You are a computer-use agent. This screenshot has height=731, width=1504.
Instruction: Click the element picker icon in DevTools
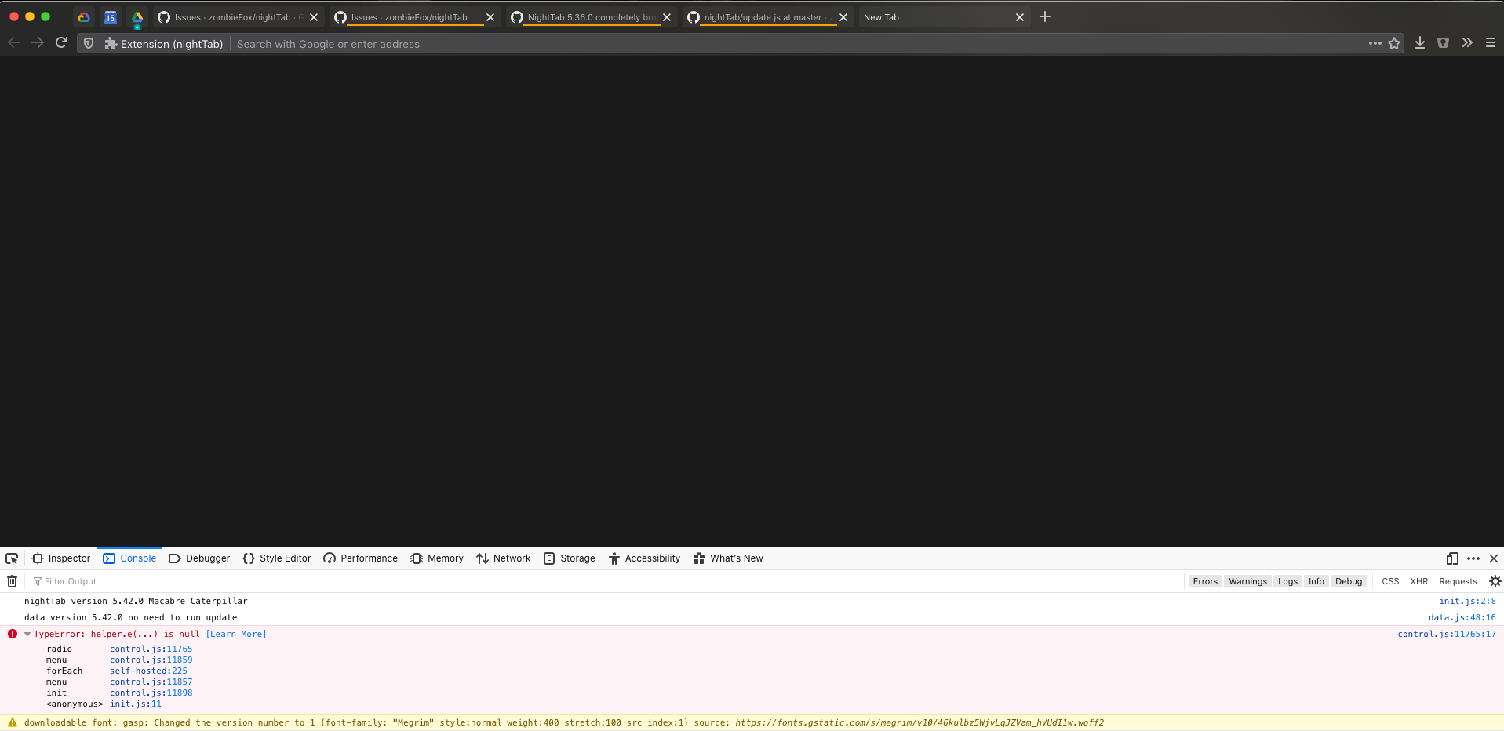point(12,558)
